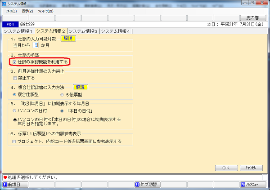Choose 「本日の日付」 radio option
270x190 pixels.
(x=62, y=111)
